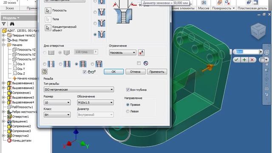272x153 pixels.
Task: Open the Тип резьбы ISO метрическая dropdown
Action: coord(79,90)
